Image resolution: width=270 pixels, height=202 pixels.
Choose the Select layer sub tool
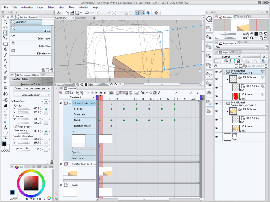pos(31,37)
